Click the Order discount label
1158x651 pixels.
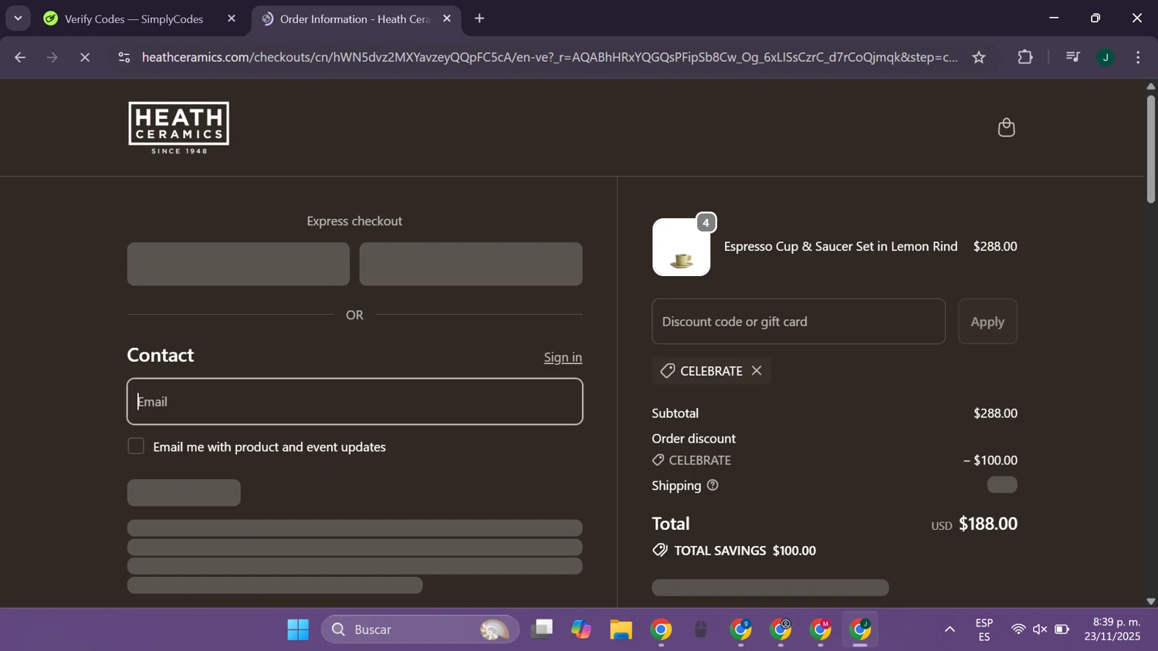[x=694, y=439]
